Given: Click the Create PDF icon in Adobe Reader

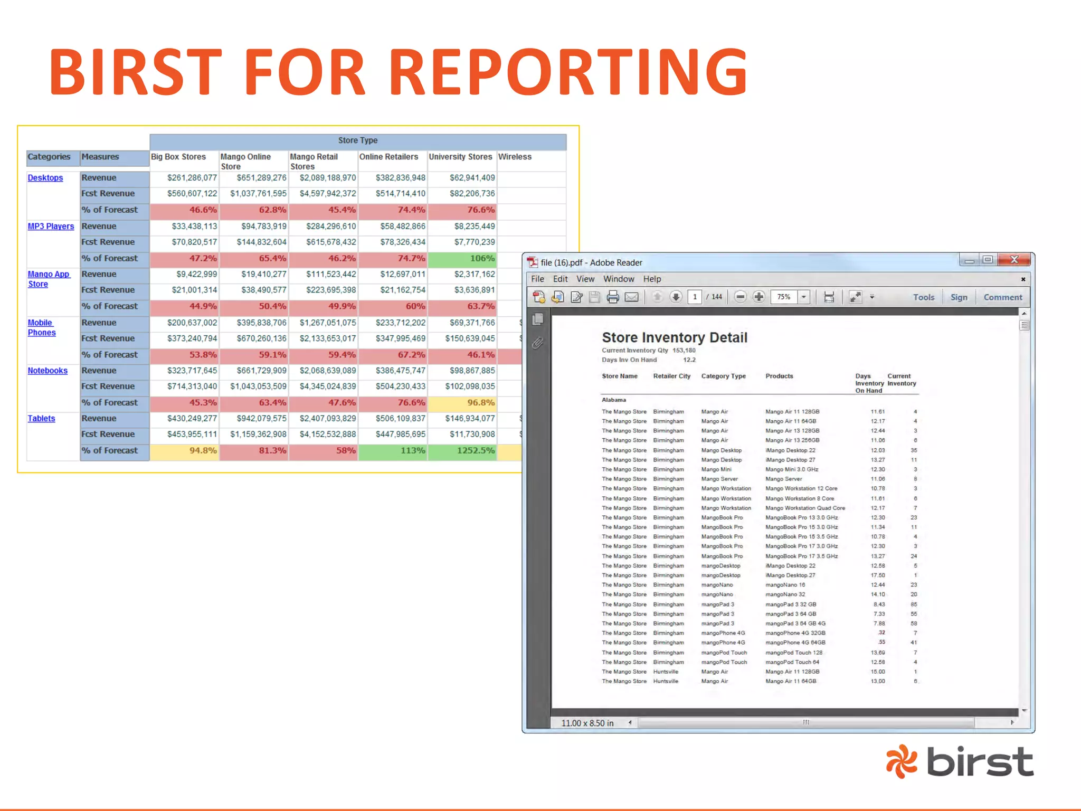Looking at the screenshot, I should coord(539,297).
